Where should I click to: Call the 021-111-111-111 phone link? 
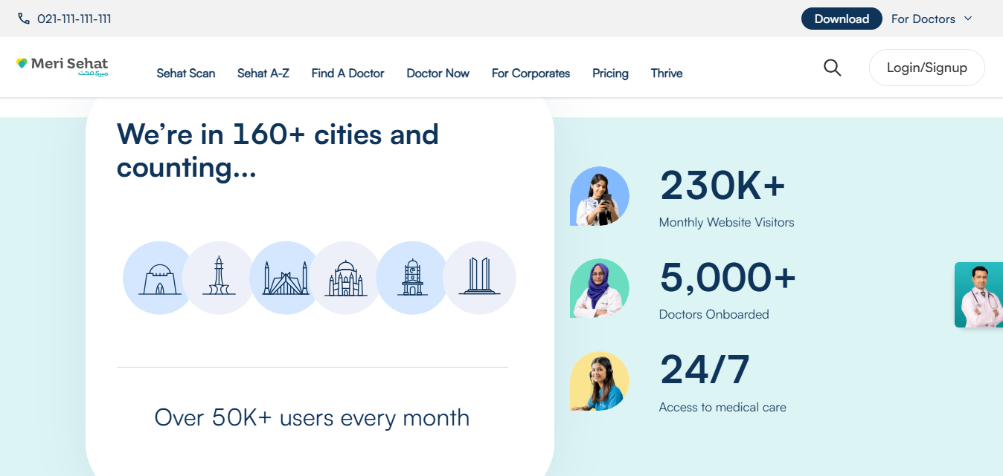74,19
